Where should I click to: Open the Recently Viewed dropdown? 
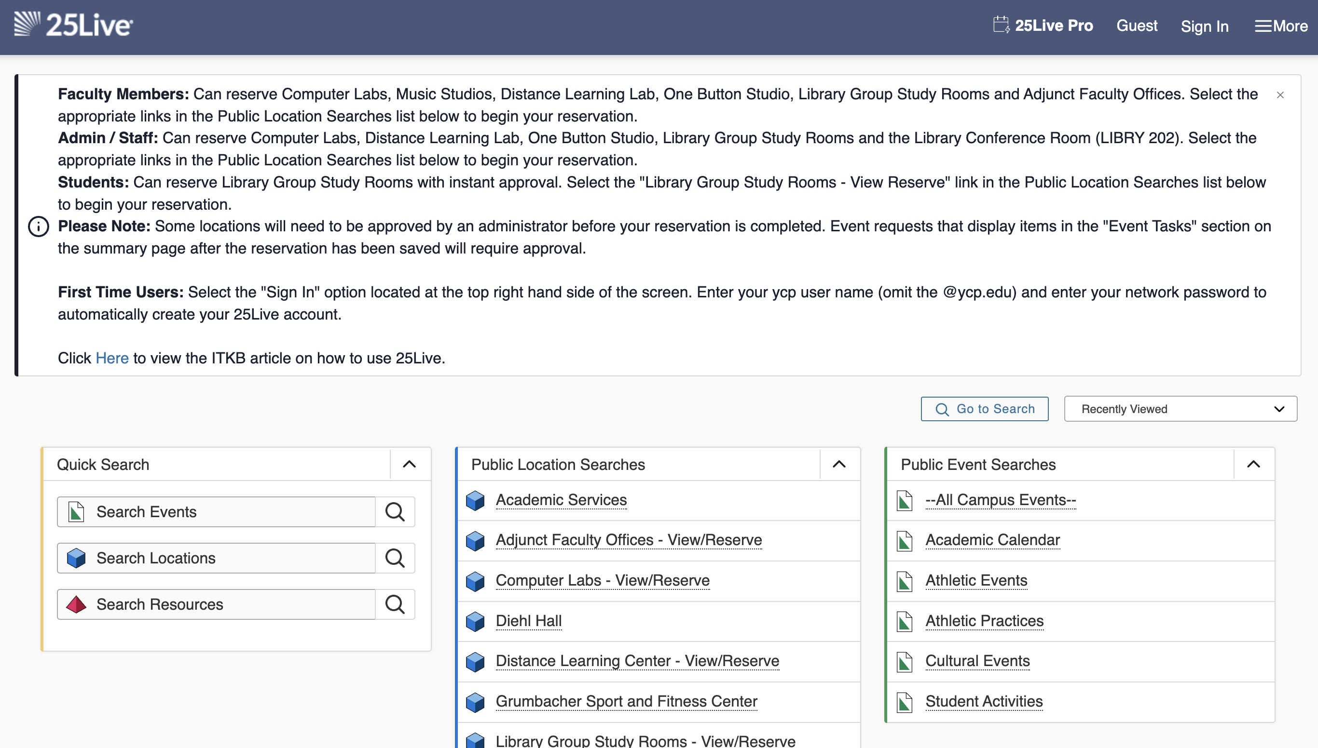click(1179, 409)
